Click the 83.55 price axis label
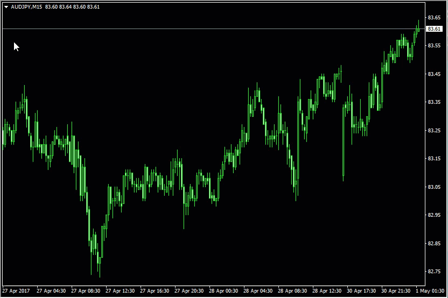Image resolution: width=448 pixels, height=298 pixels. point(434,46)
